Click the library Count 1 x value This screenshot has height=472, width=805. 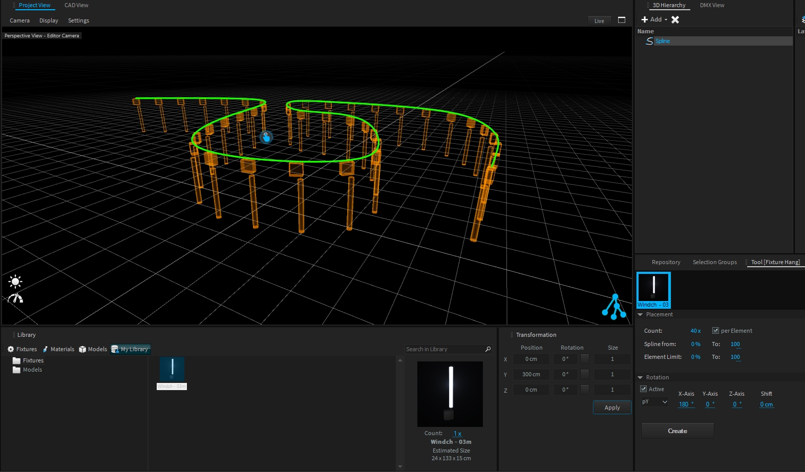click(457, 434)
